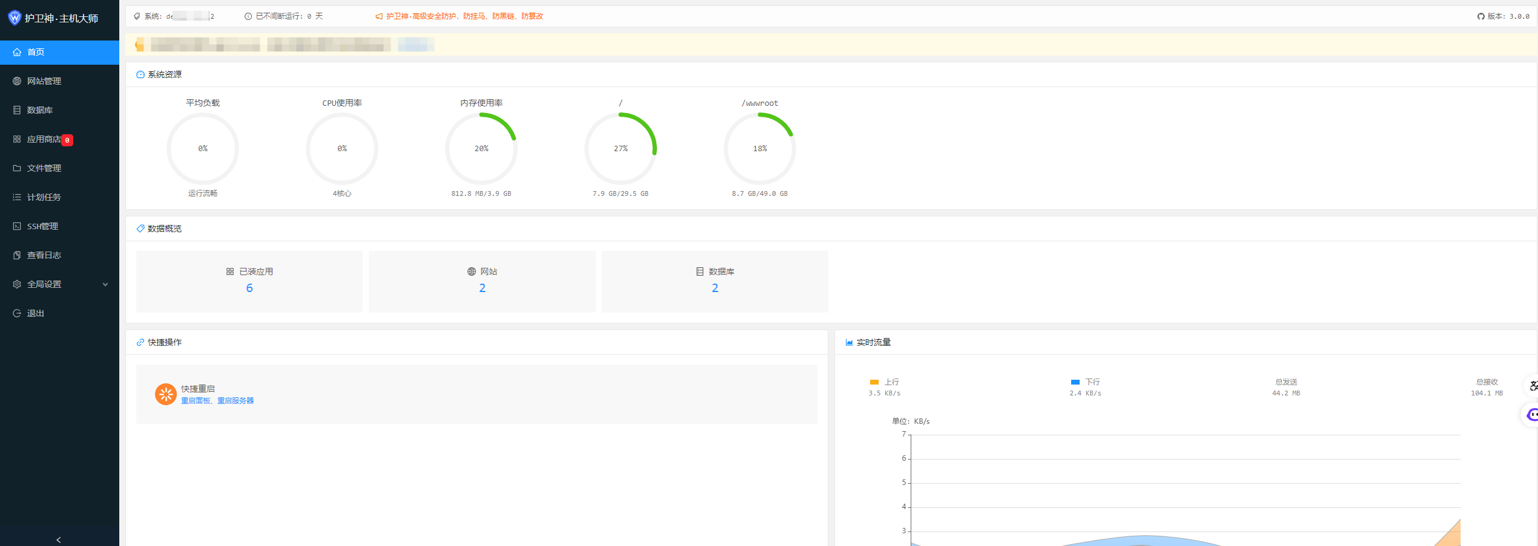Click the 7.9 GB/29.5 GB disk text
Screen dimensions: 1538x546
(621, 193)
